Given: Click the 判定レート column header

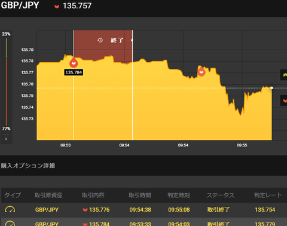Looking at the screenshot, I should click(x=268, y=195).
